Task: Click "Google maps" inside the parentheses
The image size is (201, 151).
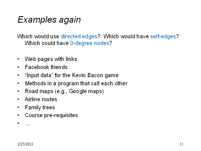Action: (86, 91)
